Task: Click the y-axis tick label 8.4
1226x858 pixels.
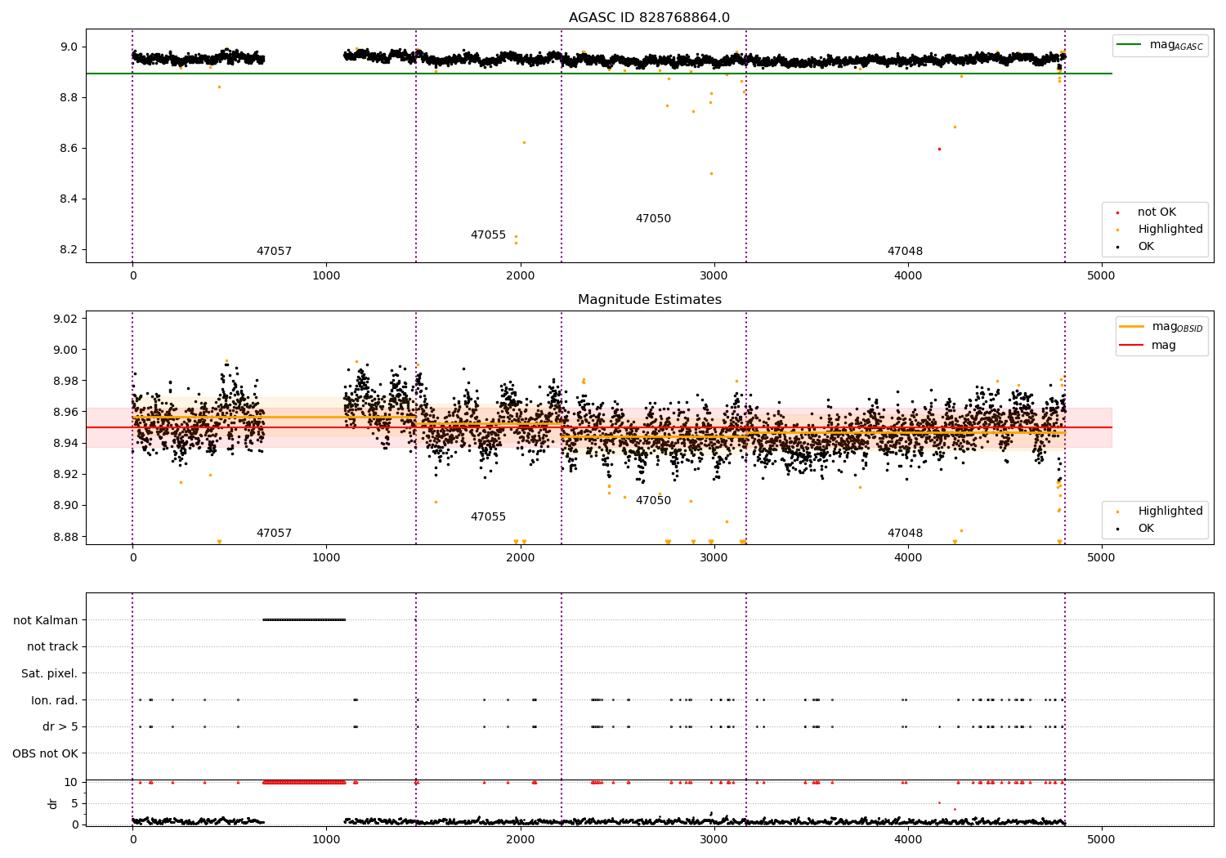Action: click(x=68, y=199)
